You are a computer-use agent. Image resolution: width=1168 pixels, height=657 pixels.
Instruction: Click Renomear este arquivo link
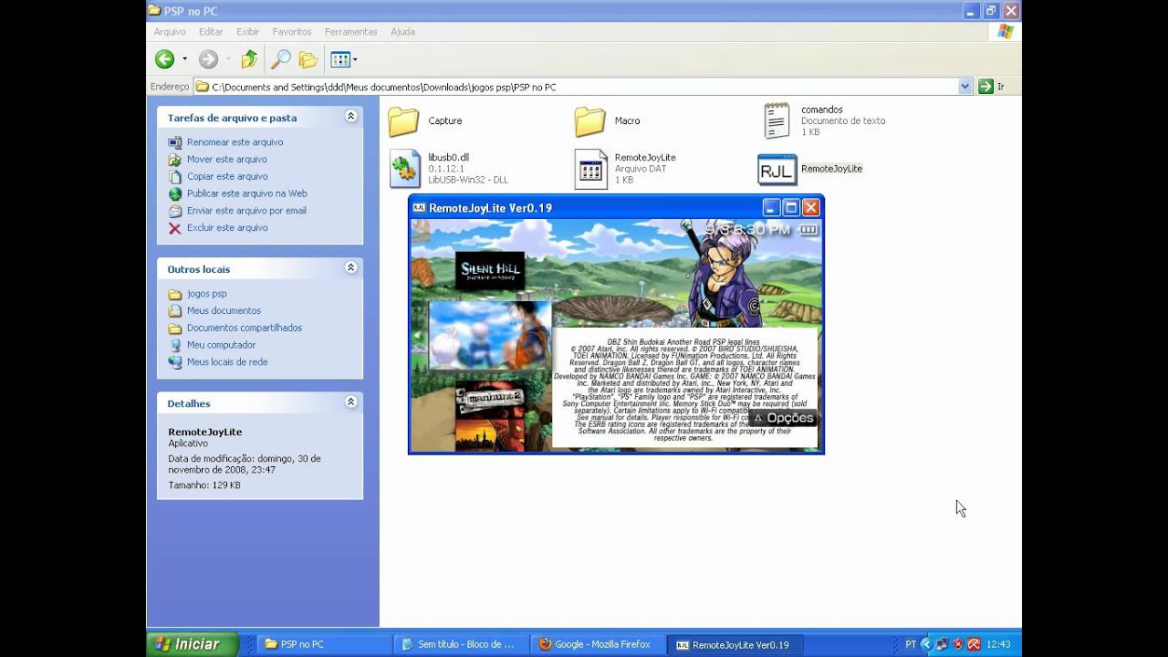(x=235, y=142)
